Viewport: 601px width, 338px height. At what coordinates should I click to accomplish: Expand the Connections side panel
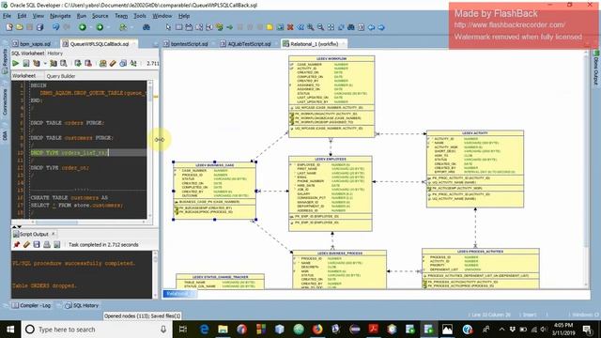5,101
